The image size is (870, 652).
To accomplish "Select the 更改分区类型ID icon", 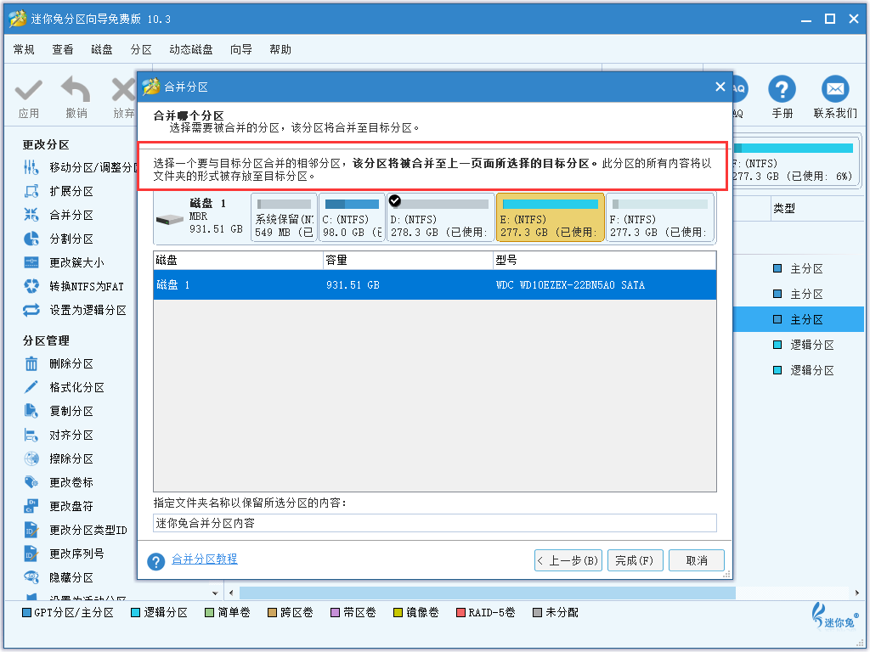I will click(31, 530).
